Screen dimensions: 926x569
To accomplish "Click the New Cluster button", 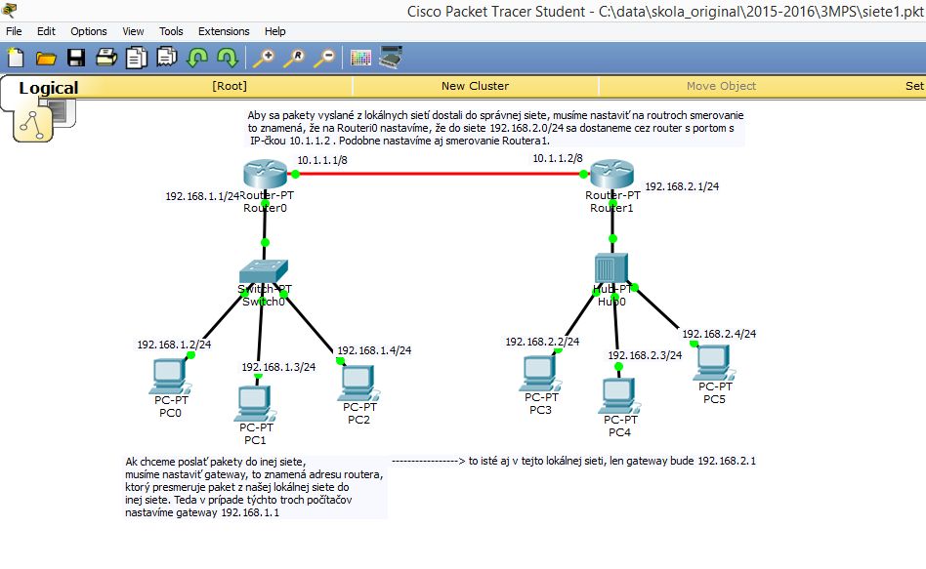I will point(475,86).
